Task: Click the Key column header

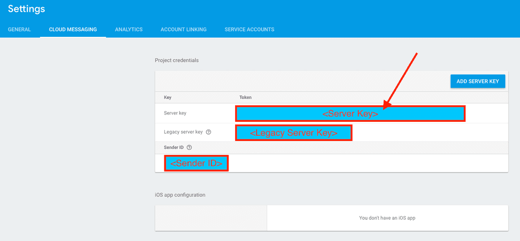Action: [x=167, y=97]
